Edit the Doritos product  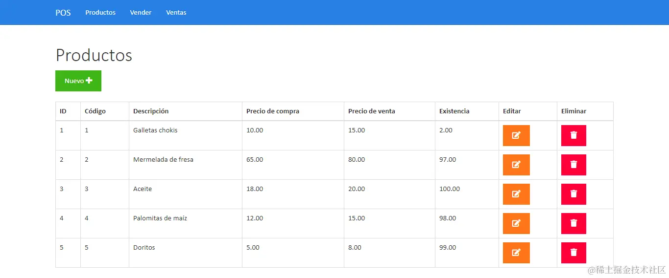[x=516, y=253]
